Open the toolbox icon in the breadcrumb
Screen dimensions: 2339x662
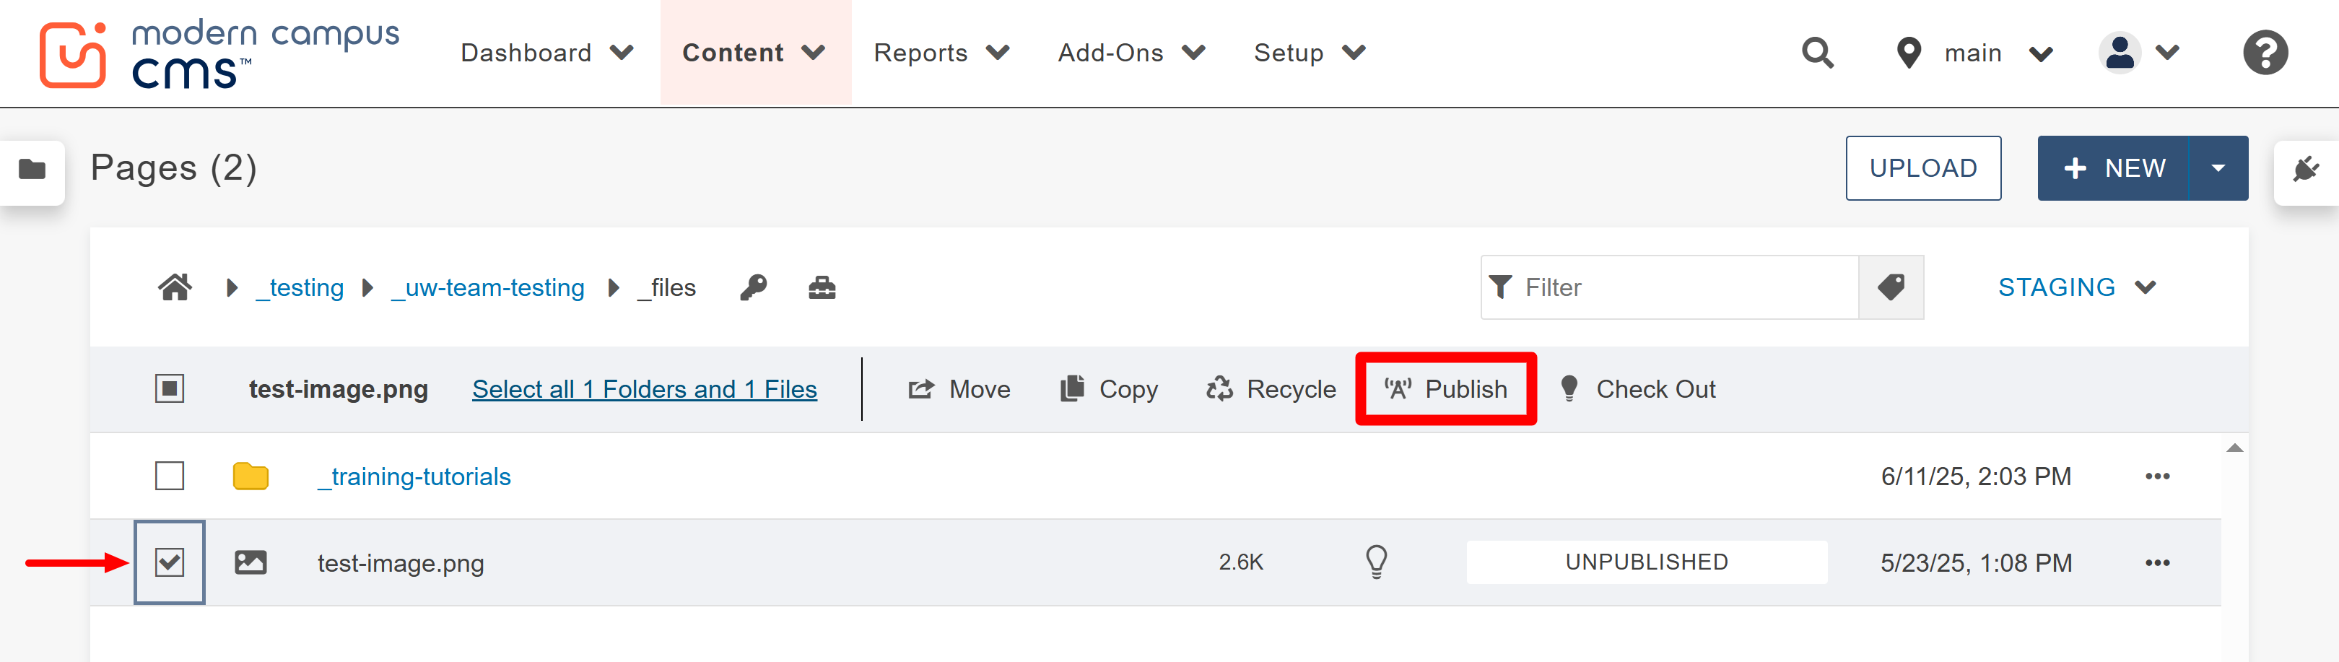tap(820, 287)
